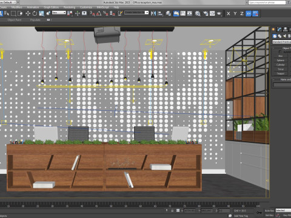The image size is (291, 218).
Task: Open the Standard Primitives dropdown
Action: pos(281,42)
